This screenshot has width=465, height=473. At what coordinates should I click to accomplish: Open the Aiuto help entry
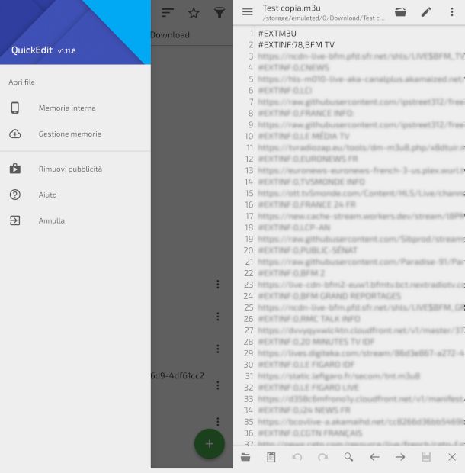(75, 195)
